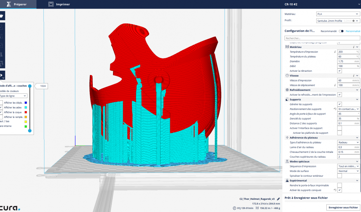Click the filament length spool icon

pyautogui.click(x=257, y=208)
